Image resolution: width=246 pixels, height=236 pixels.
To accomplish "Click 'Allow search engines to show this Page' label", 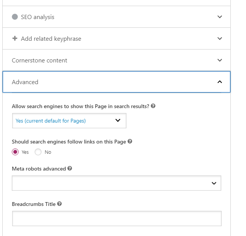I will tap(80, 107).
